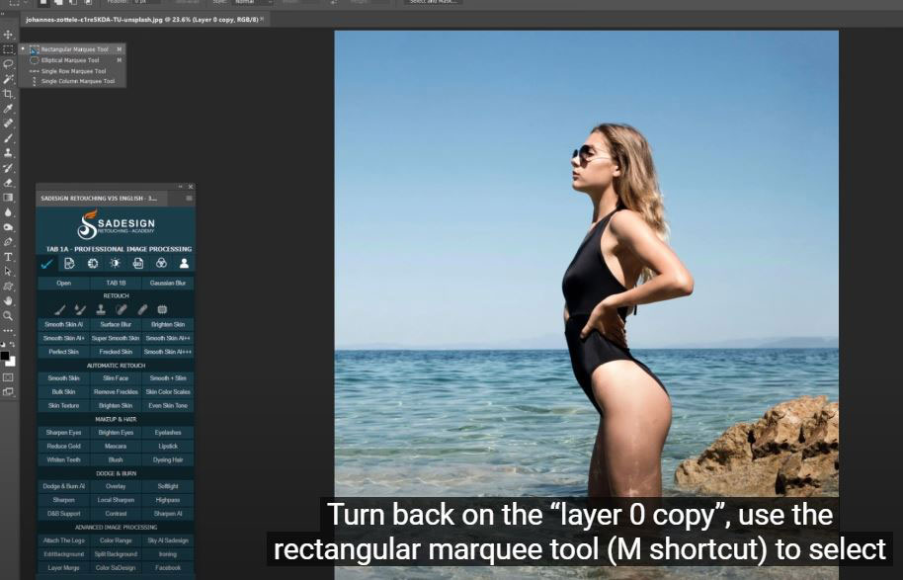Select the Horizontal Type tool
903x580 pixels.
click(x=8, y=256)
